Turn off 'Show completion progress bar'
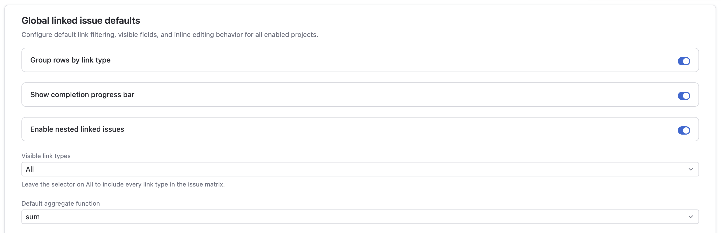The height and width of the screenshot is (233, 721). pos(684,96)
